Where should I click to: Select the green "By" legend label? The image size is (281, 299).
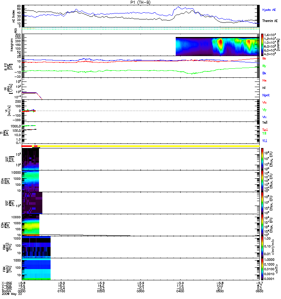(x=264, y=66)
